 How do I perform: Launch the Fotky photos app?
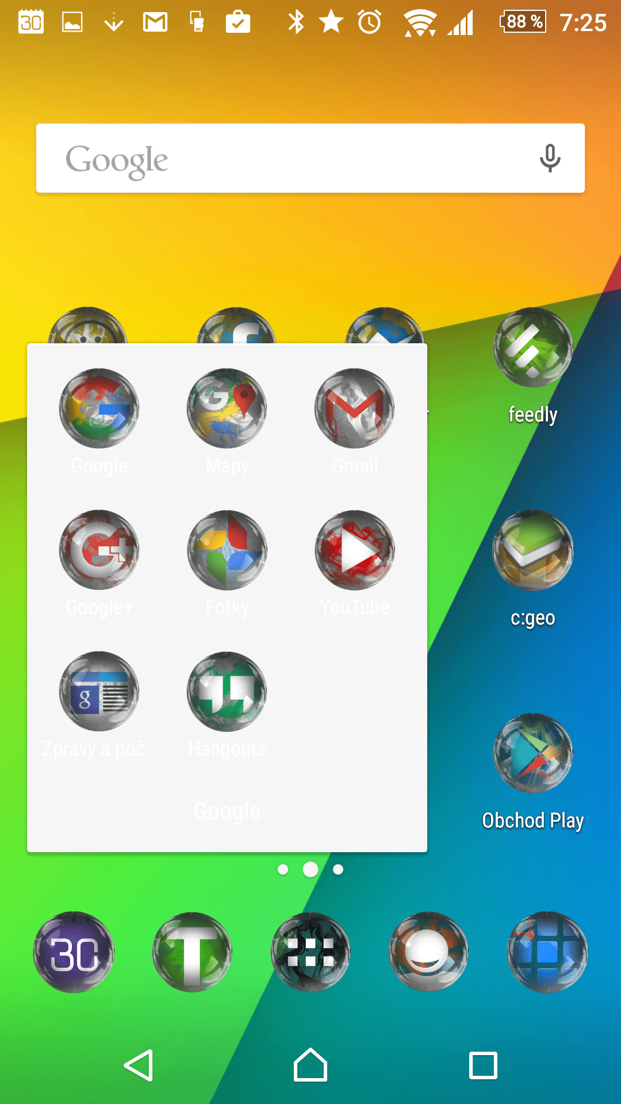click(227, 550)
